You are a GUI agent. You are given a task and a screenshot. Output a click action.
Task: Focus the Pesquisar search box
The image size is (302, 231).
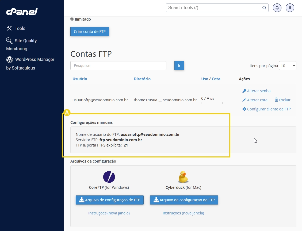[x=118, y=66]
